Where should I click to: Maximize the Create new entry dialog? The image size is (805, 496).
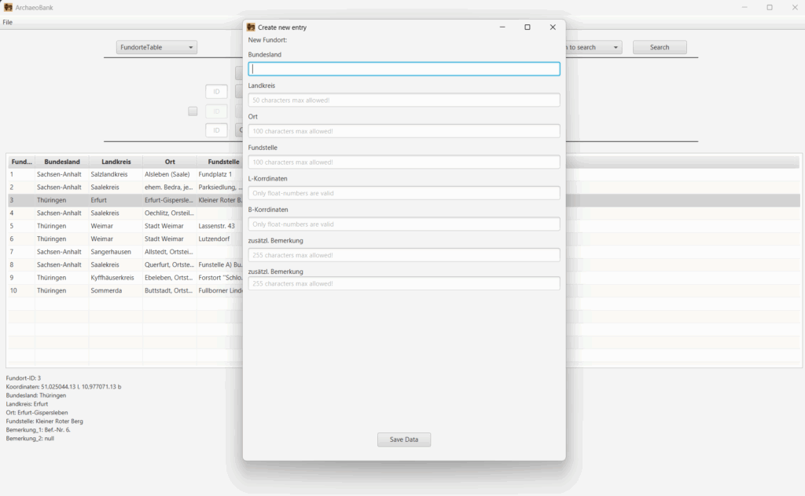click(527, 27)
